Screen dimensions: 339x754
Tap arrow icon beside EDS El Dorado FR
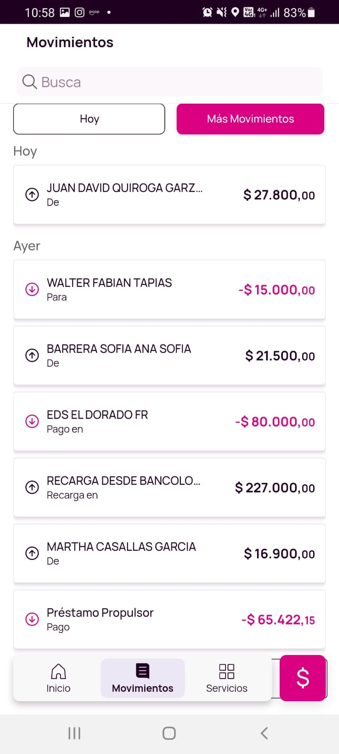click(32, 421)
